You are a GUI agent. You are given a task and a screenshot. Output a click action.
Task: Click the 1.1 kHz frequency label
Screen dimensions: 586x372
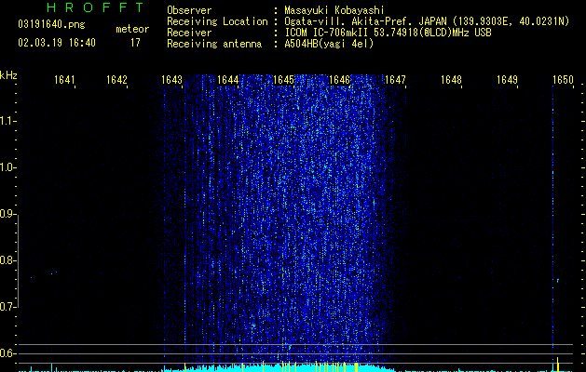7,121
